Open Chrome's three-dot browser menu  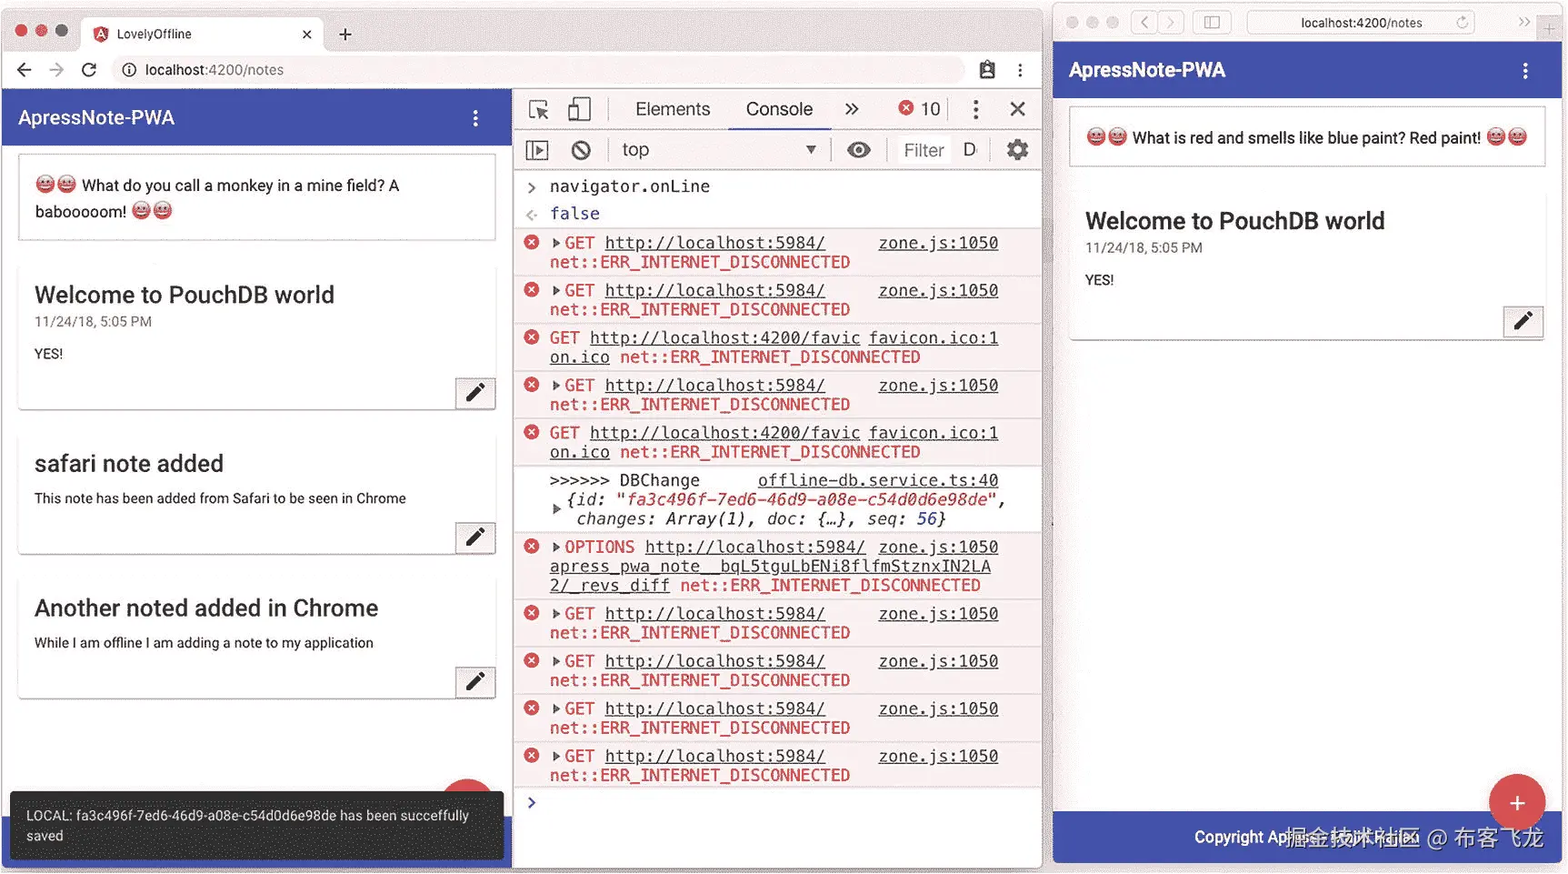pos(1020,70)
